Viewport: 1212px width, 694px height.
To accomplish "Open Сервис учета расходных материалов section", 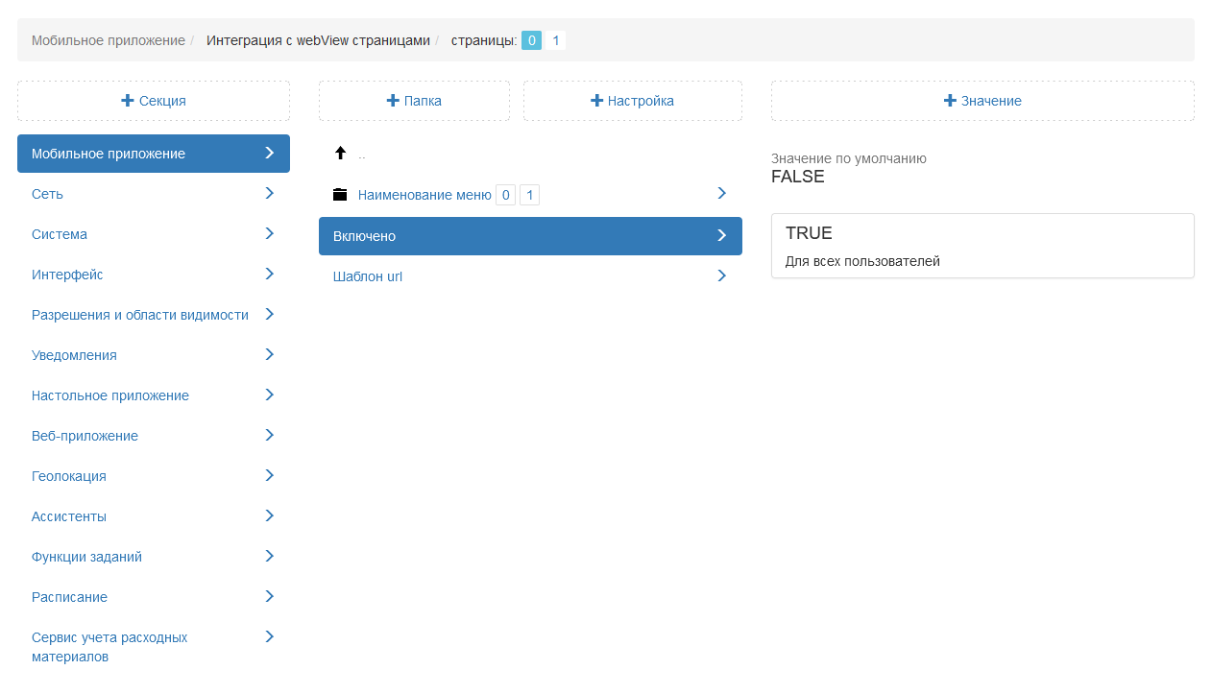I will (x=109, y=647).
